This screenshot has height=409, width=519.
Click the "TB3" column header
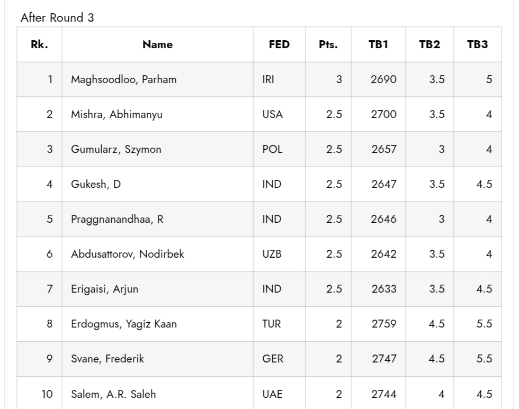tap(477, 45)
